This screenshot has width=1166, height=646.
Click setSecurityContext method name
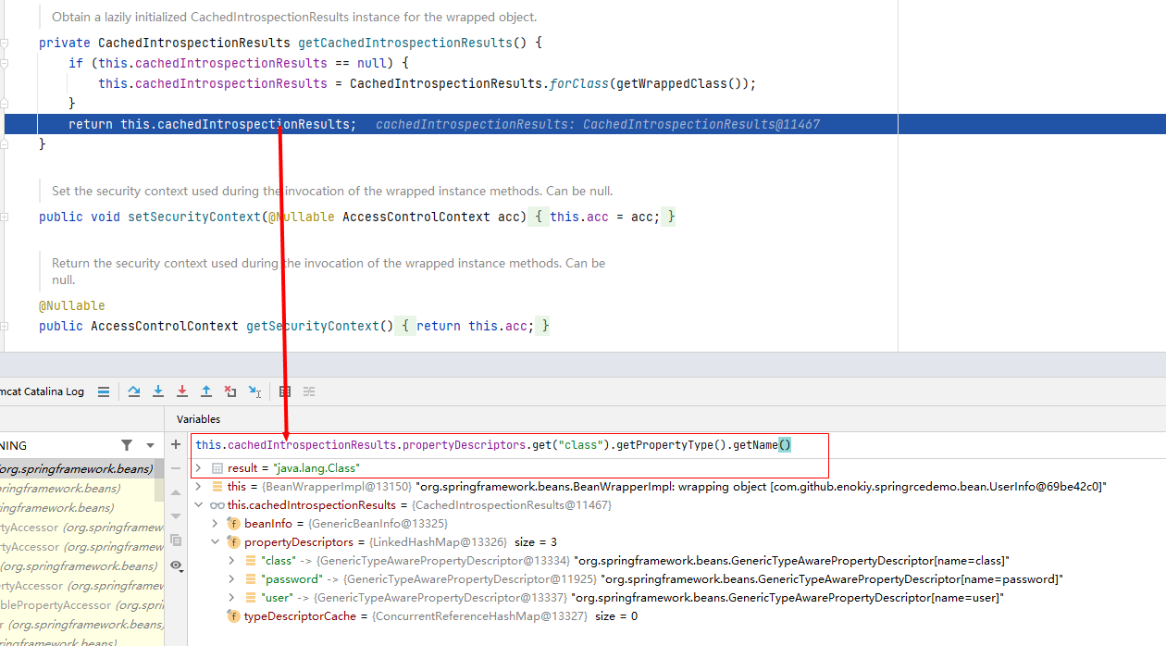click(x=195, y=217)
